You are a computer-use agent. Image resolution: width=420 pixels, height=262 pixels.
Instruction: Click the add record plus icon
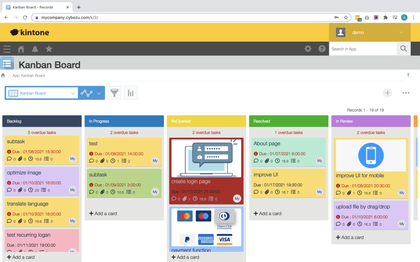[388, 93]
